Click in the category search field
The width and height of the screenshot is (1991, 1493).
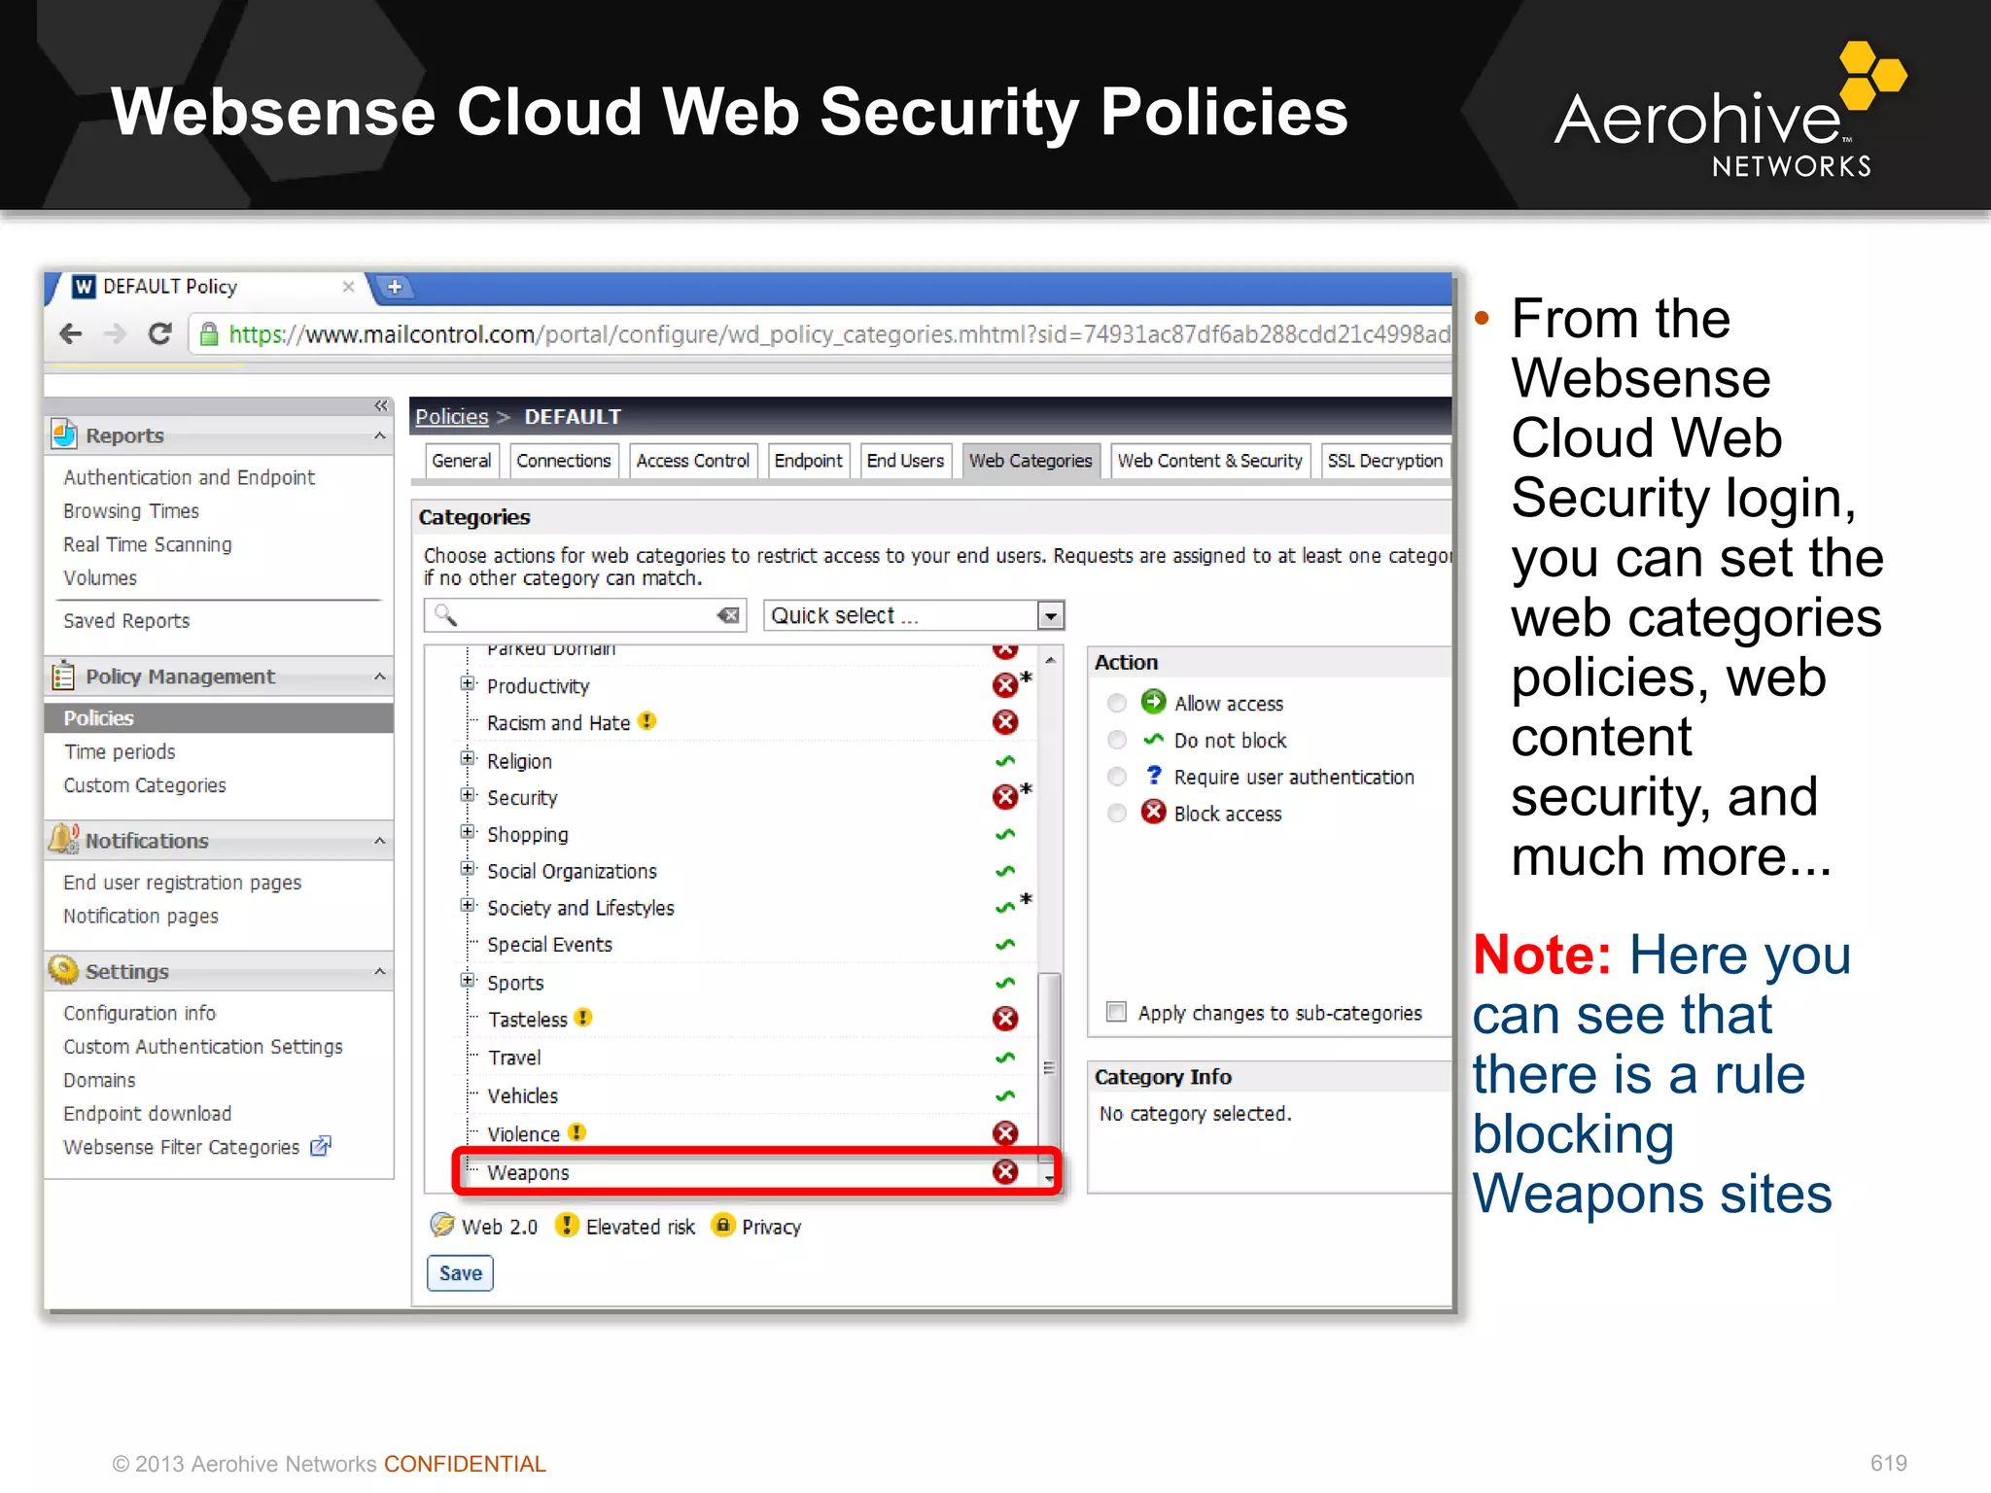(x=583, y=615)
